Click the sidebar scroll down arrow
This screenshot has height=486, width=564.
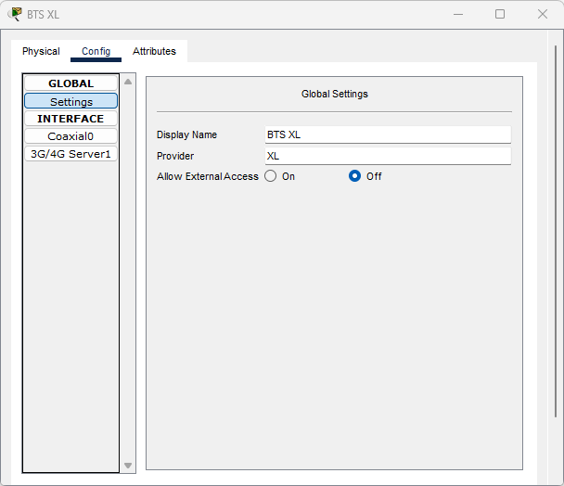pyautogui.click(x=128, y=466)
